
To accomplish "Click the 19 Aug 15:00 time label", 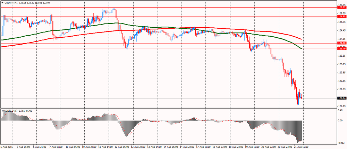I will (253, 146).
